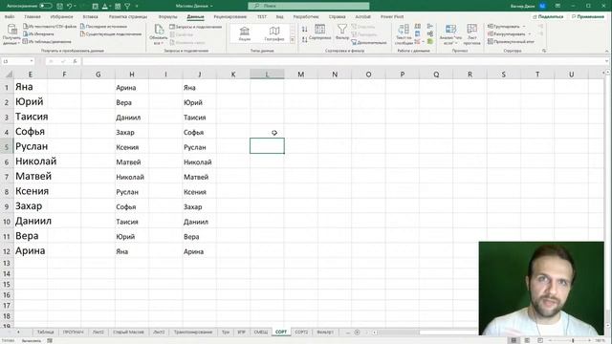This screenshot has height=344, width=612.
Task: Click Дополнительно advanced filter
Action: point(369,42)
